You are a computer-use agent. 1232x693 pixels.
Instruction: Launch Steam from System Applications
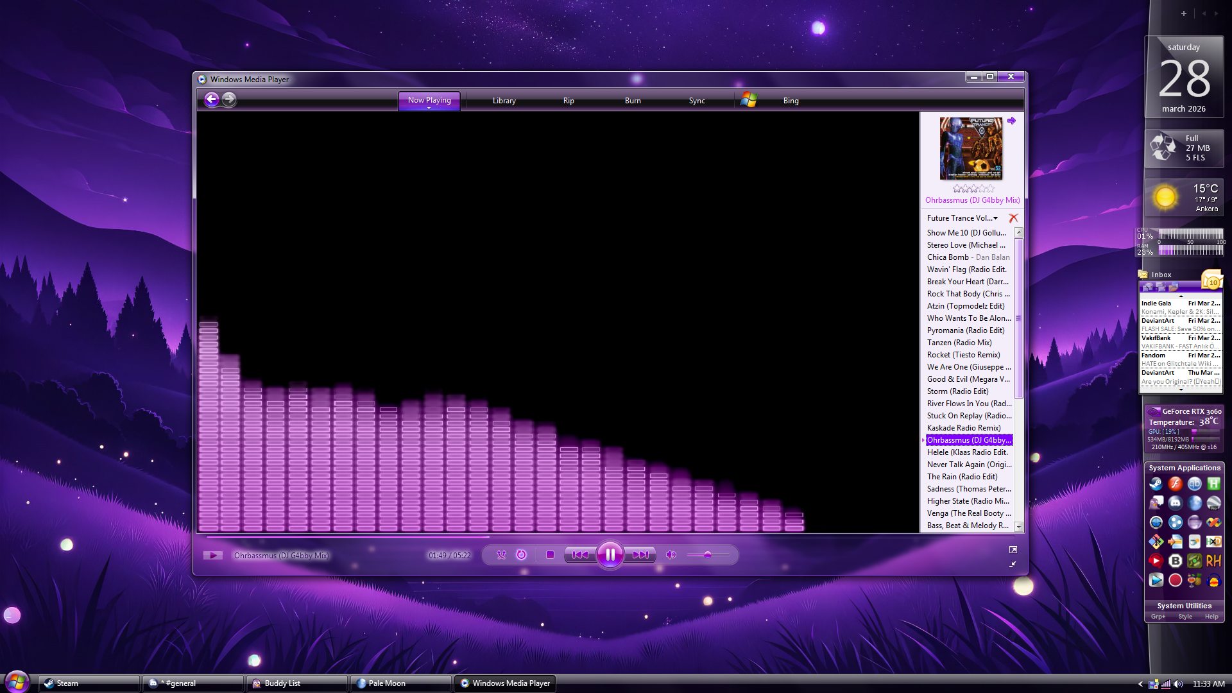pyautogui.click(x=1156, y=484)
